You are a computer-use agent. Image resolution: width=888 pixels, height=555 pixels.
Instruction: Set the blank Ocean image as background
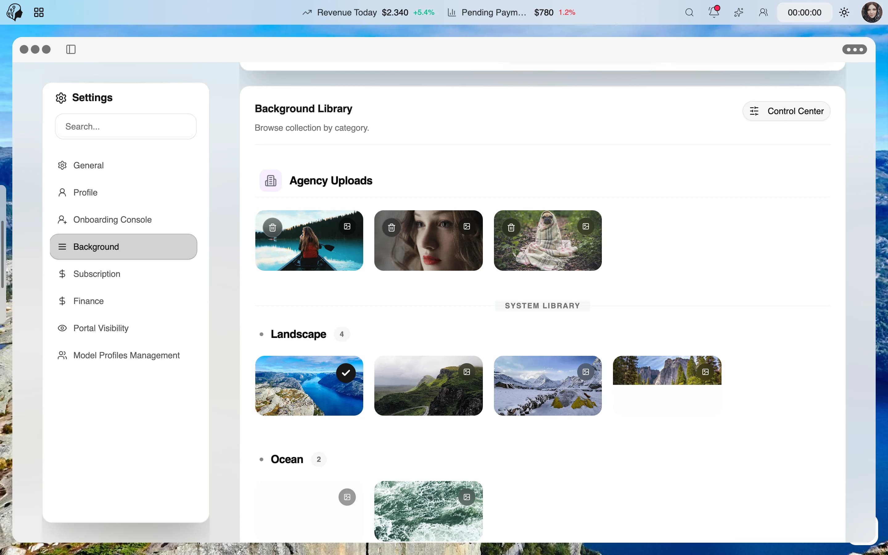coord(347,497)
